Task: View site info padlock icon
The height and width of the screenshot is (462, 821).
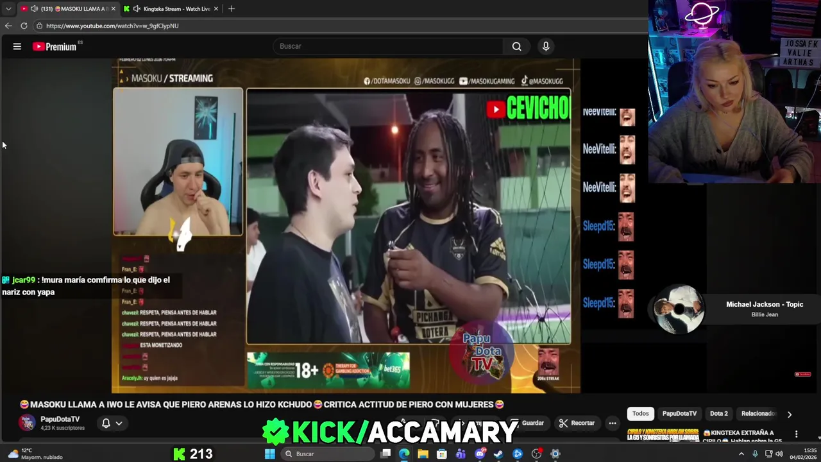Action: tap(39, 26)
